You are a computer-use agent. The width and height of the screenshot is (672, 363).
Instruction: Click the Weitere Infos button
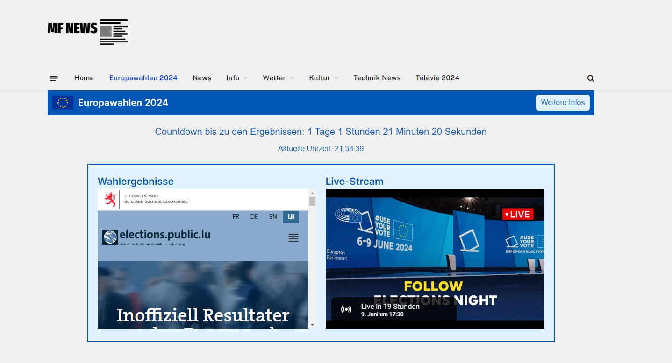563,103
